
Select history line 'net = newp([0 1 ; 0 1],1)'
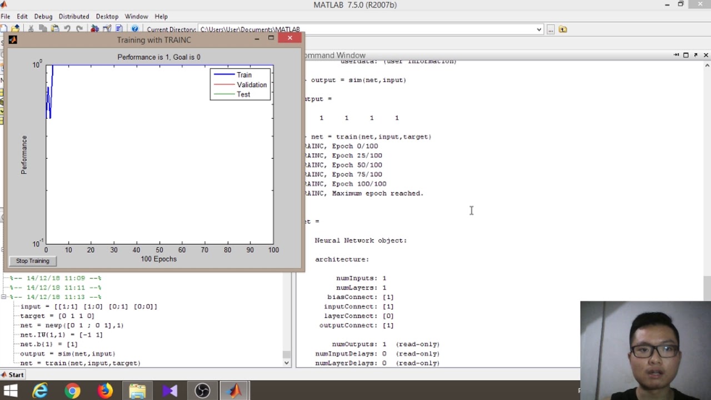(72, 325)
